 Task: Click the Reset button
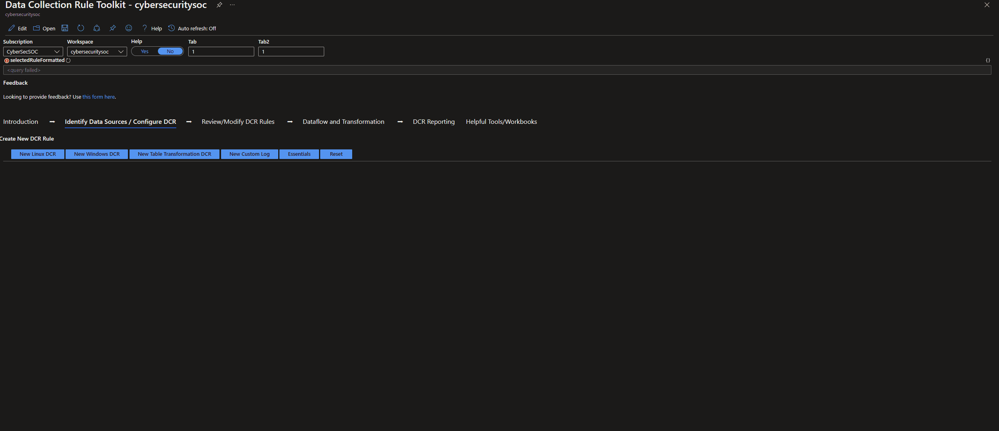point(336,154)
